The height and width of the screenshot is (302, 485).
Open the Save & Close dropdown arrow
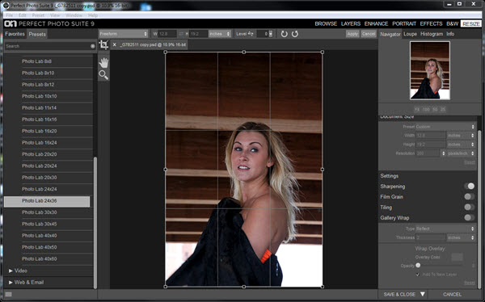[423, 294]
